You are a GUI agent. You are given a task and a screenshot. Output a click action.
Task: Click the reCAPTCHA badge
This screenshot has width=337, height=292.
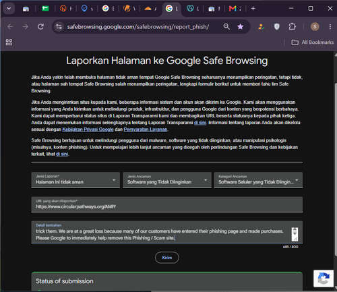(x=324, y=279)
